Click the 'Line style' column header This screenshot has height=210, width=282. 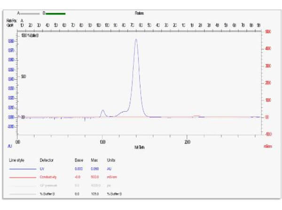tap(16, 160)
